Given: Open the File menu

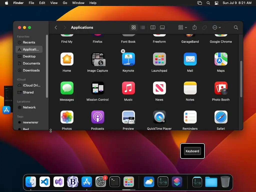Looking at the screenshot, I should click(31, 3).
